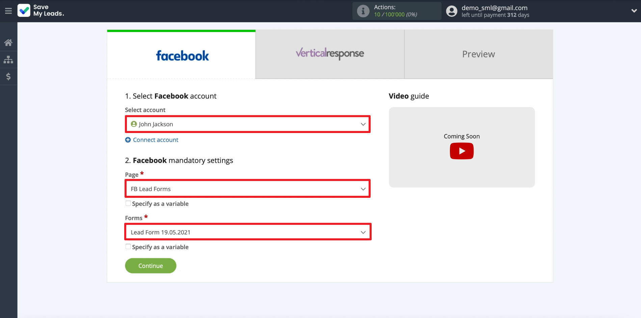641x318 pixels.
Task: Enable Specify as a variable under Page
Action: click(128, 203)
